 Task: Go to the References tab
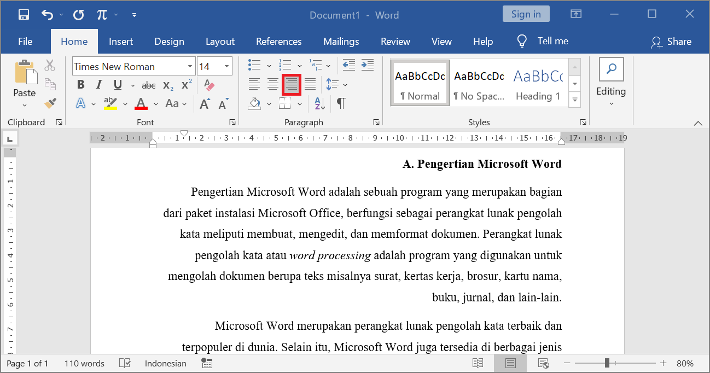pos(279,42)
